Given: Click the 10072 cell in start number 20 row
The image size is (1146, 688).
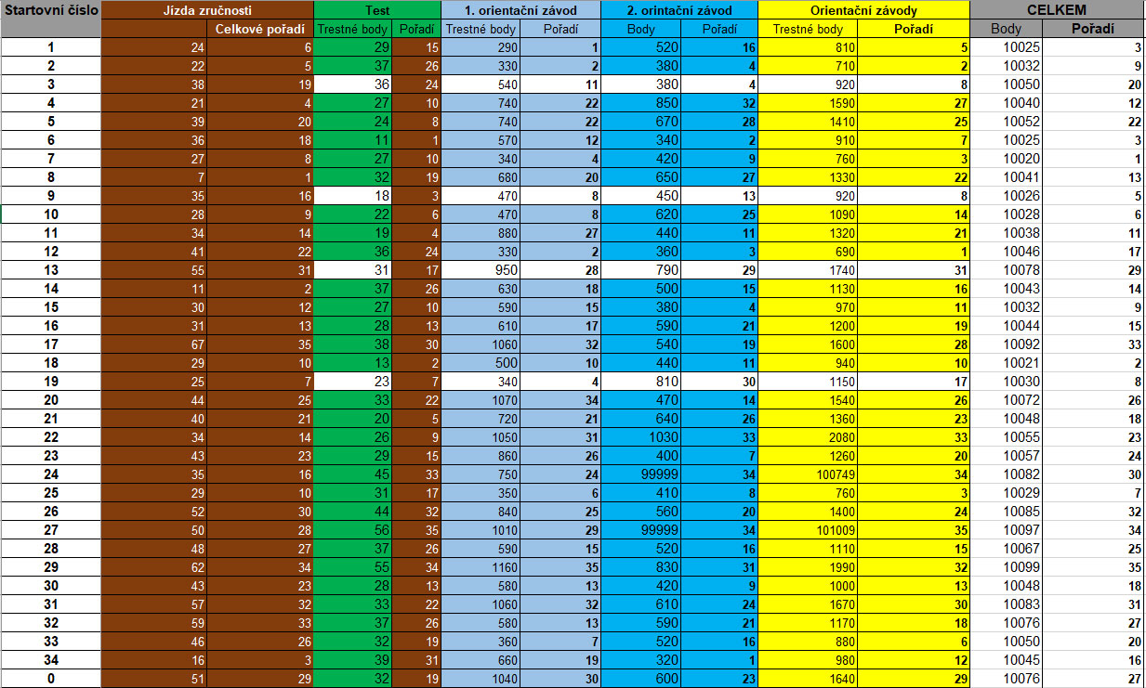Looking at the screenshot, I should click(x=1007, y=399).
